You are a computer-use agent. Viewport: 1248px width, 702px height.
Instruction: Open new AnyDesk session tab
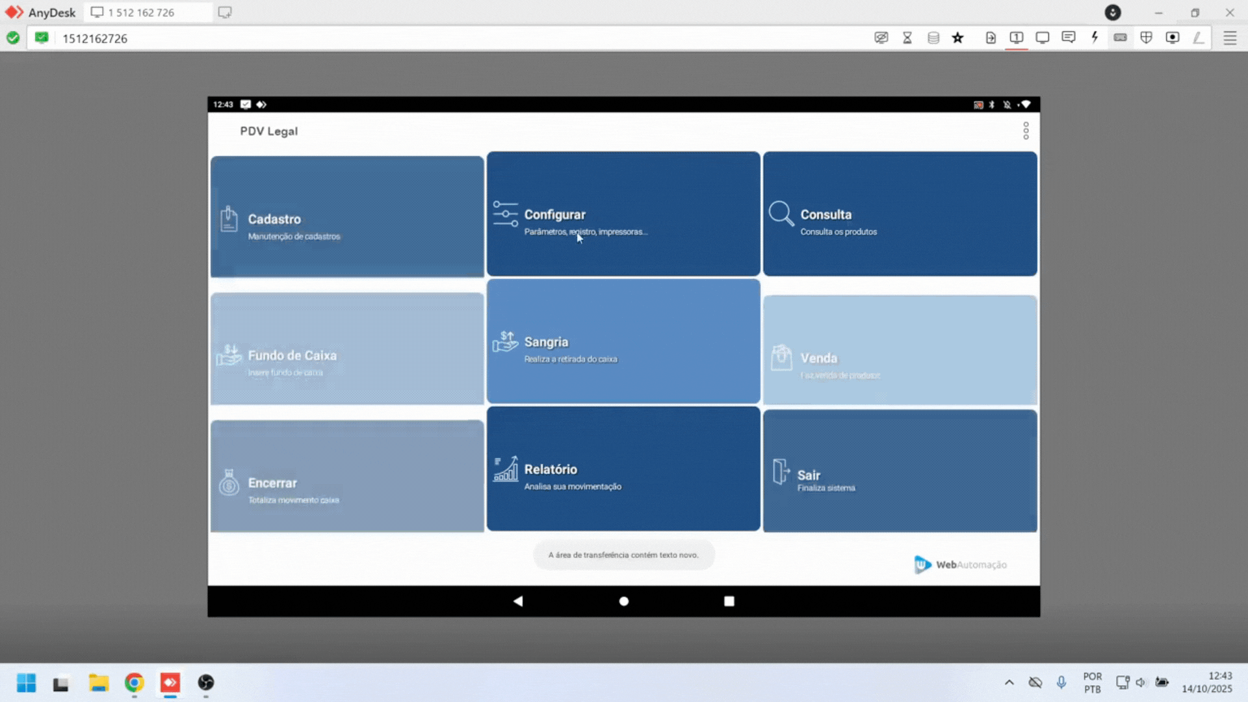pyautogui.click(x=225, y=12)
